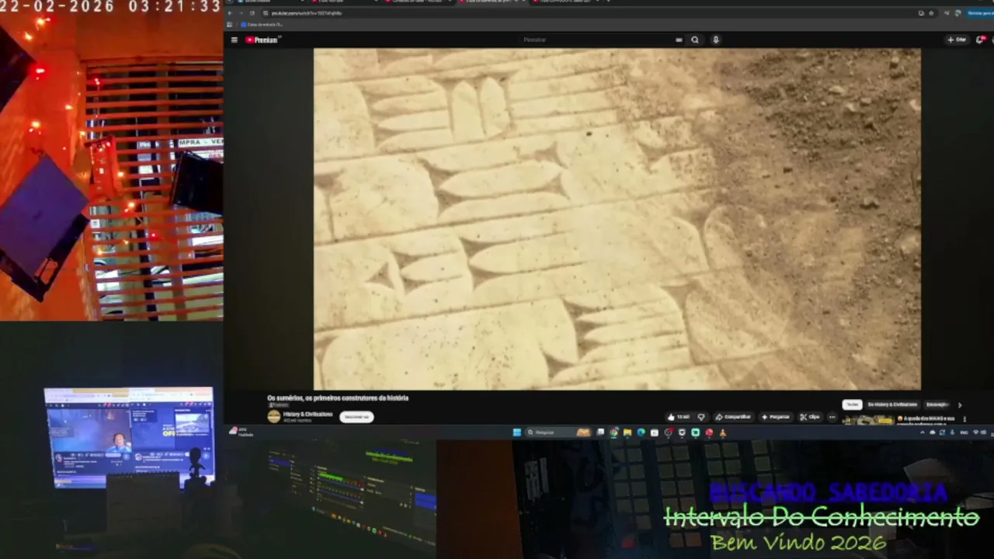Viewport: 994px width, 559px height.
Task: Open options menu for first recommended video
Action: click(x=964, y=419)
